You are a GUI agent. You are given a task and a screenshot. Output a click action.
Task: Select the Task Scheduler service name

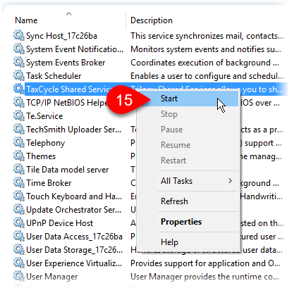(x=54, y=76)
